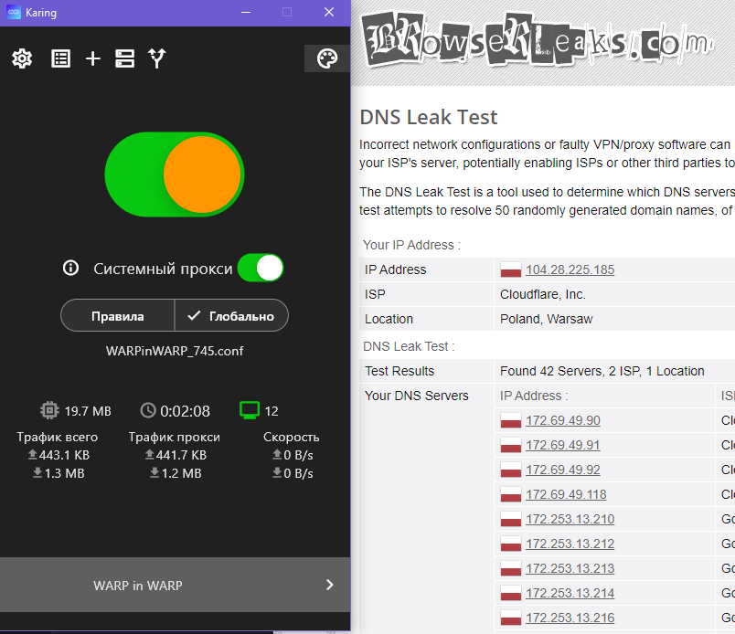The width and height of the screenshot is (735, 634).
Task: Open DNS server link 172.253.13.212
Action: pos(570,544)
